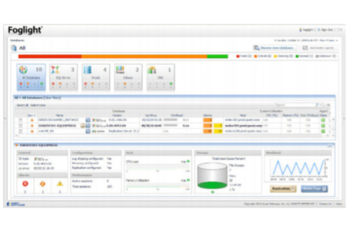Click green agent state in first row

323,120
